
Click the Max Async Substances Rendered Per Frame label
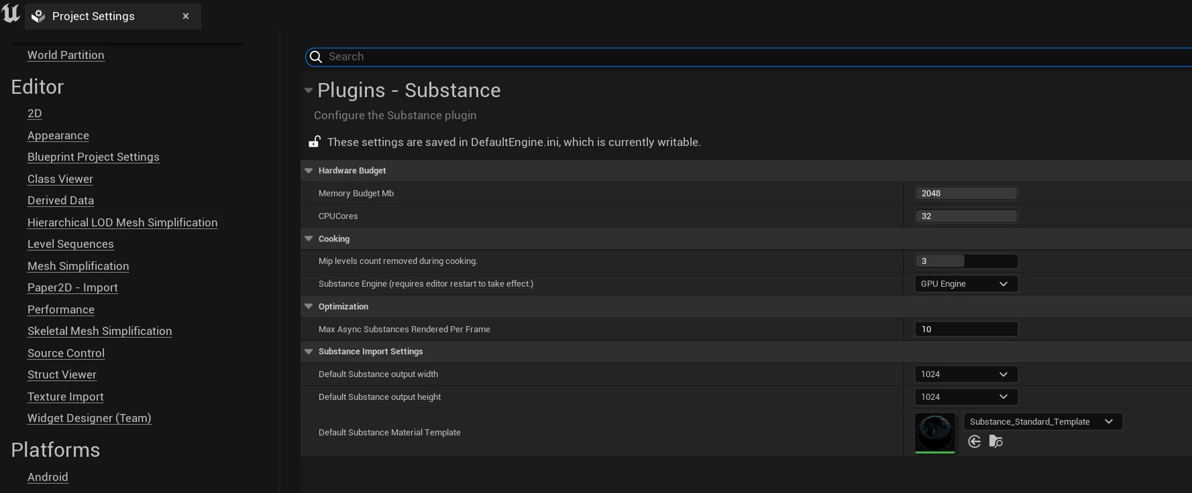point(404,330)
